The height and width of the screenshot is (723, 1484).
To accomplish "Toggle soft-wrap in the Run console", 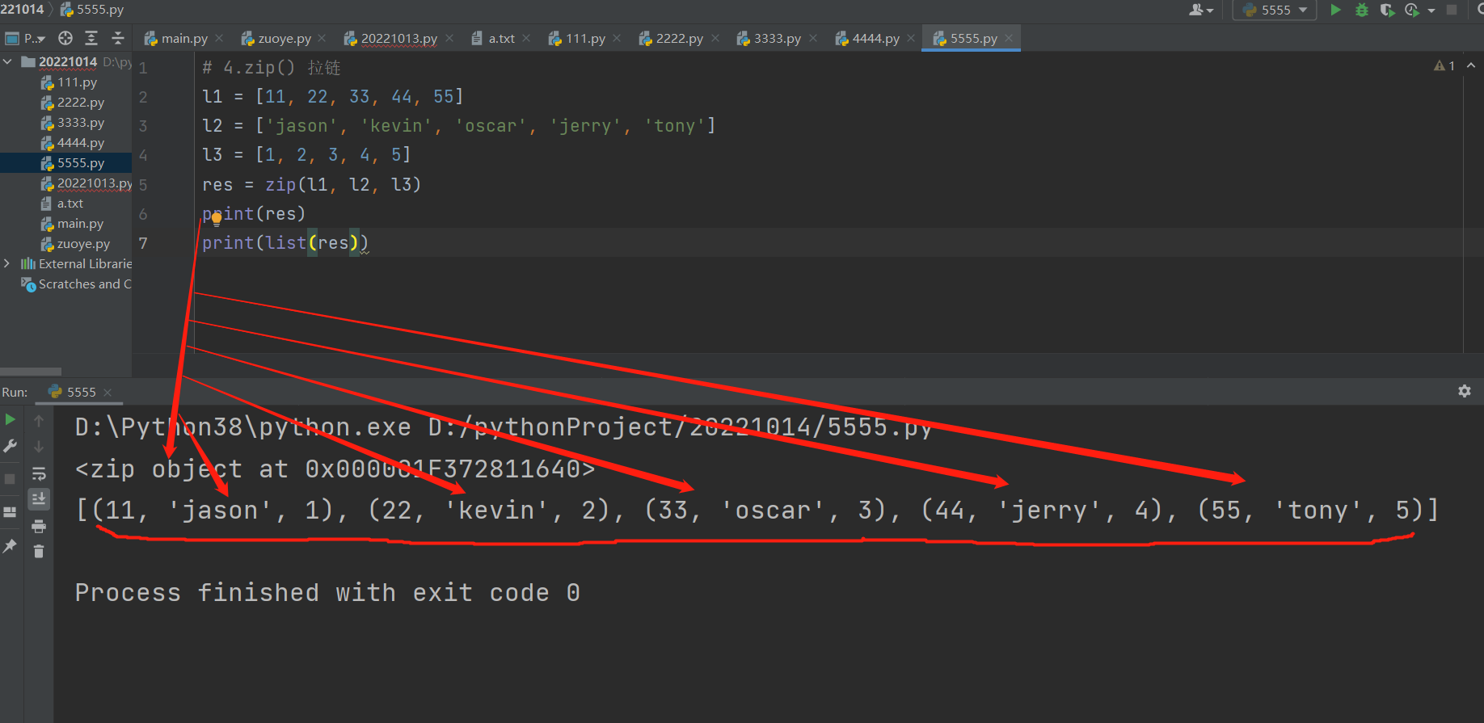I will point(38,474).
